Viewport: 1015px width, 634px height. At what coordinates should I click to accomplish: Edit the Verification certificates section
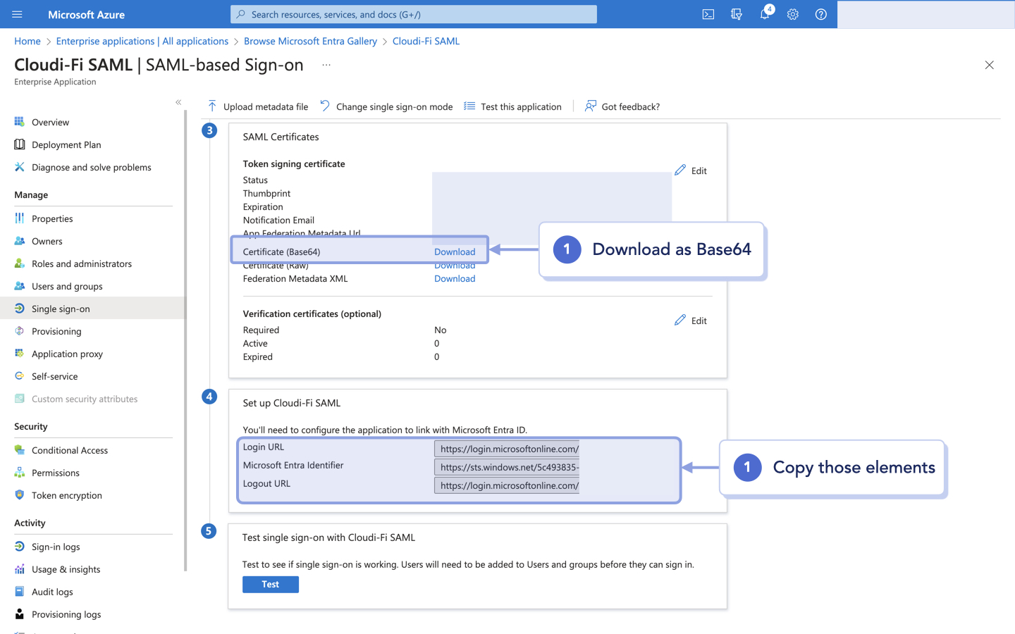click(x=690, y=320)
